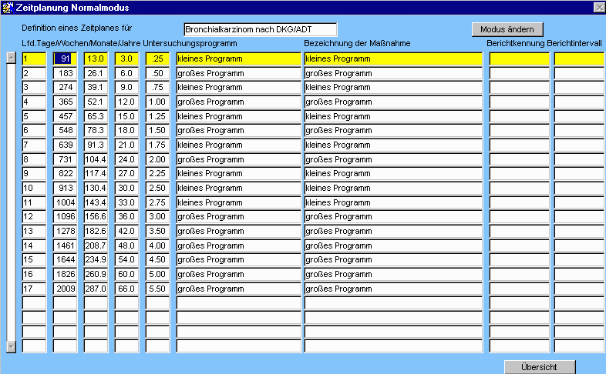Click row 1 Untersuchungsprogramm kleines Programm field
606x374 pixels.
point(237,58)
